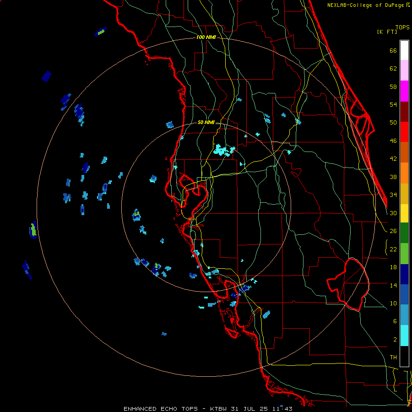Click the 14 scale value
This screenshot has height=412, width=412.
click(393, 285)
